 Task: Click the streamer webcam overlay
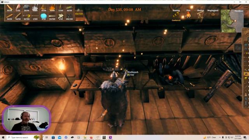pos(26,119)
